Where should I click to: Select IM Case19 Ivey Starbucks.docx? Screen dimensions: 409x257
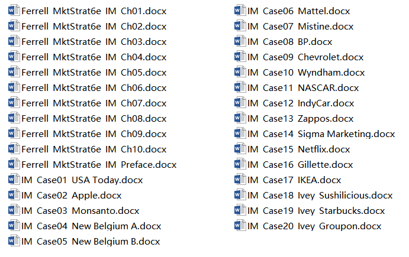[x=316, y=211]
